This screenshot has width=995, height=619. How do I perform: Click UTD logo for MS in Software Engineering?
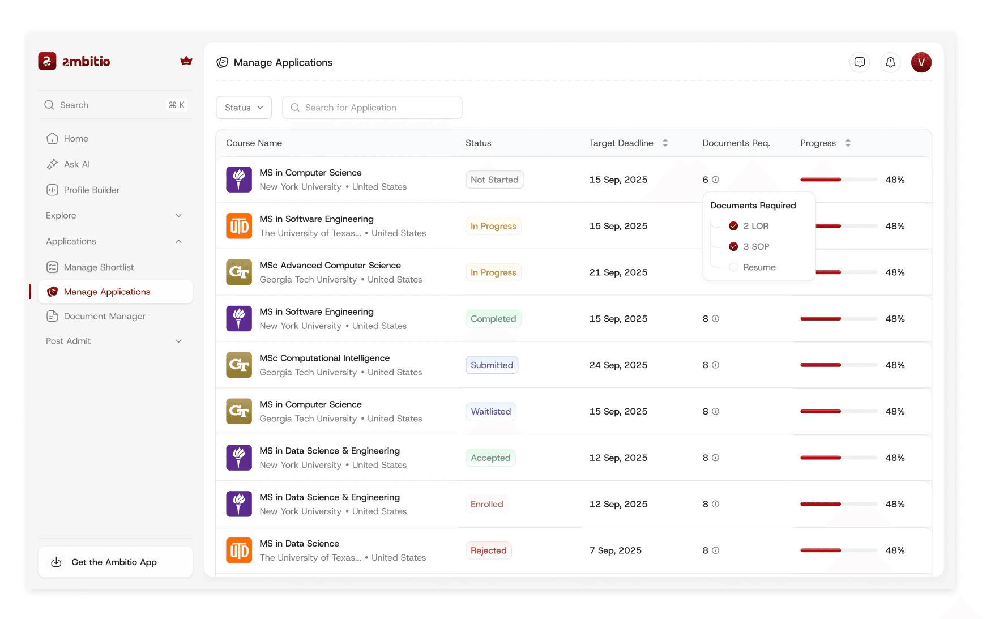point(239,226)
